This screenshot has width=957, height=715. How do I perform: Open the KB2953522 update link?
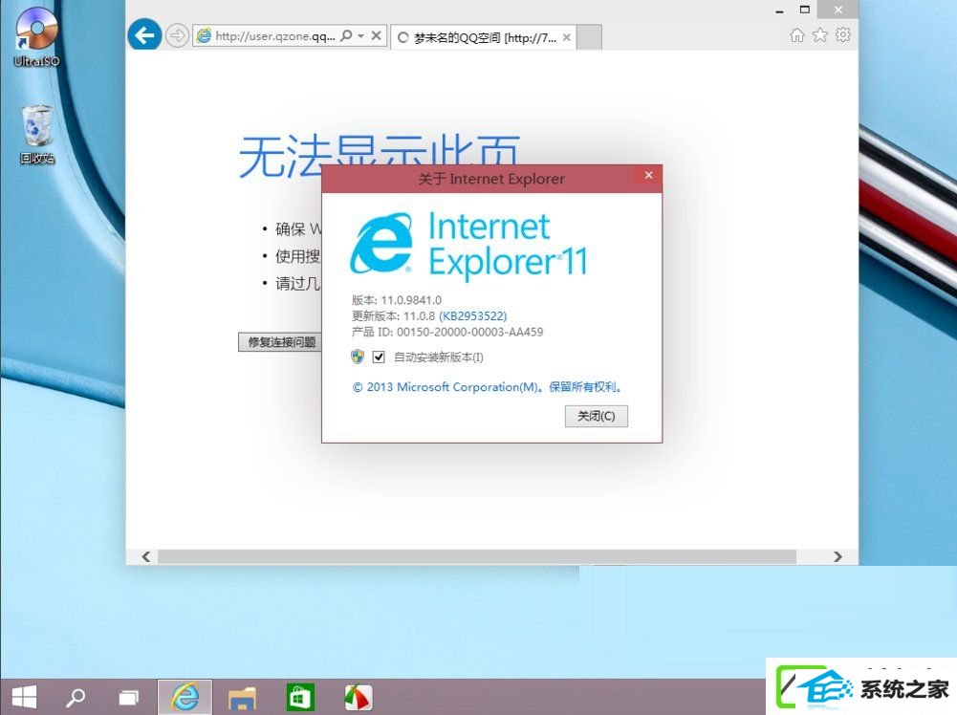click(473, 316)
